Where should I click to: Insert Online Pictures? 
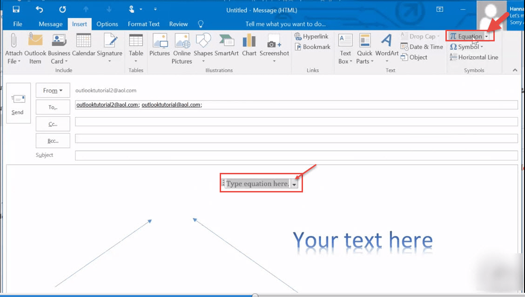pos(182,49)
